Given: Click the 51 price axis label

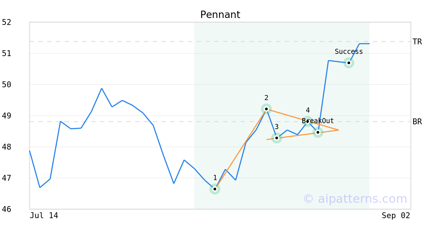Looking at the screenshot, I should (7, 54).
